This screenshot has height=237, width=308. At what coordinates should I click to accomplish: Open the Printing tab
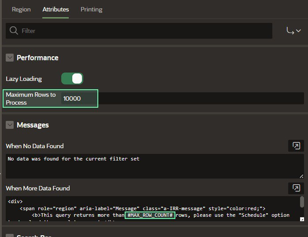91,9
